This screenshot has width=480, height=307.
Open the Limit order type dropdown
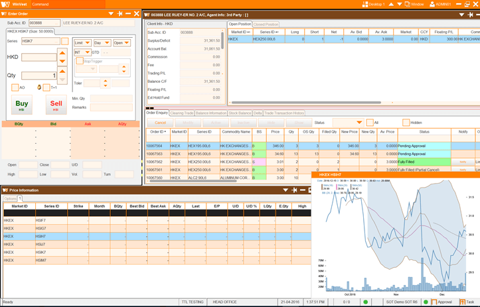[82, 43]
